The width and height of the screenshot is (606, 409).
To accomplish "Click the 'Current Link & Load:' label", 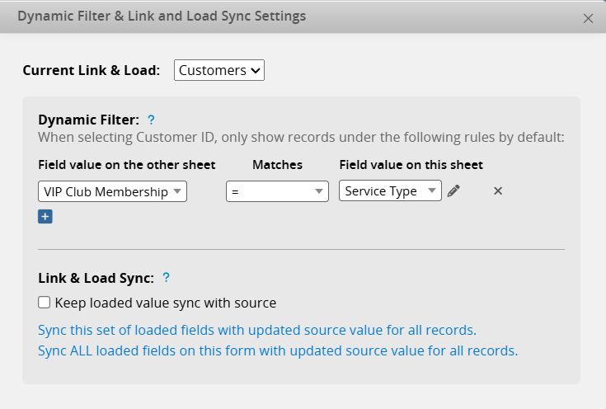I will (91, 70).
